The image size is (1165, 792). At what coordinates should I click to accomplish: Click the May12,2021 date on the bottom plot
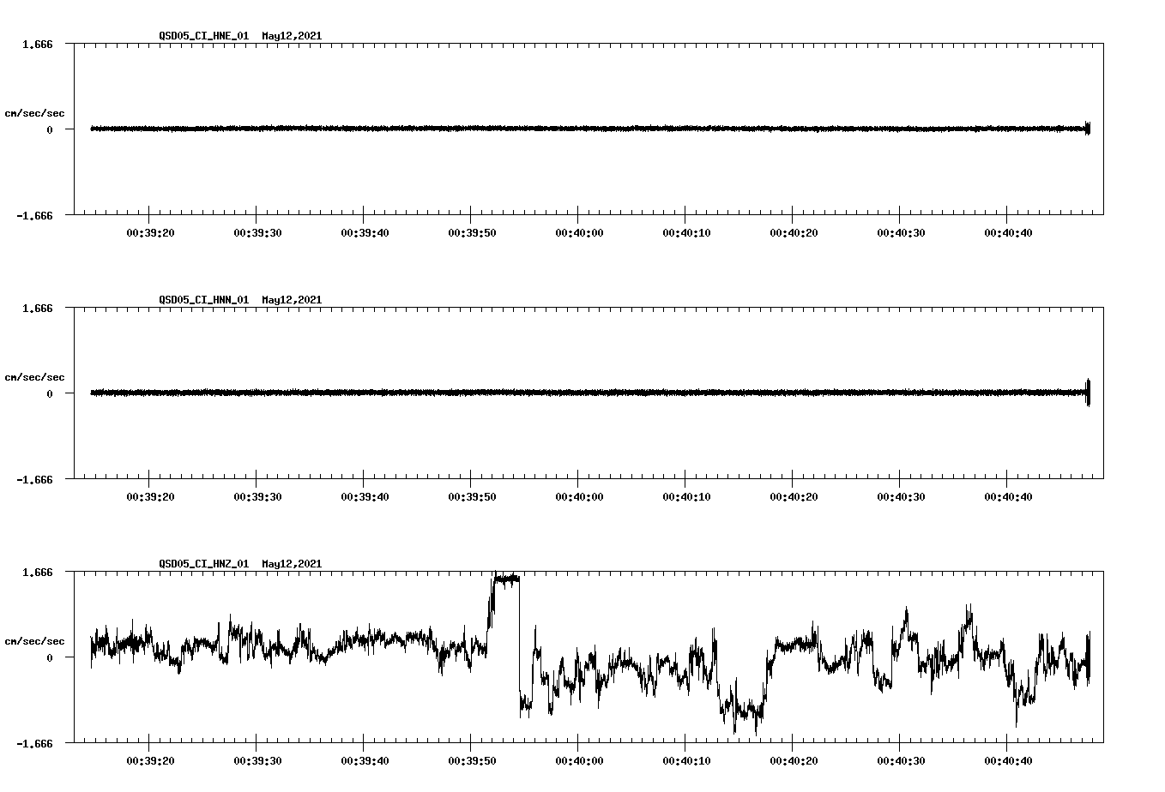[x=291, y=565]
